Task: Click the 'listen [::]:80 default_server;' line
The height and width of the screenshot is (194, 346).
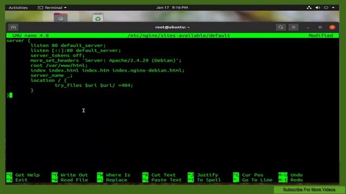Action: point(76,51)
